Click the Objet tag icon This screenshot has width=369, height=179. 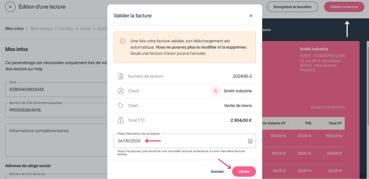[121, 106]
